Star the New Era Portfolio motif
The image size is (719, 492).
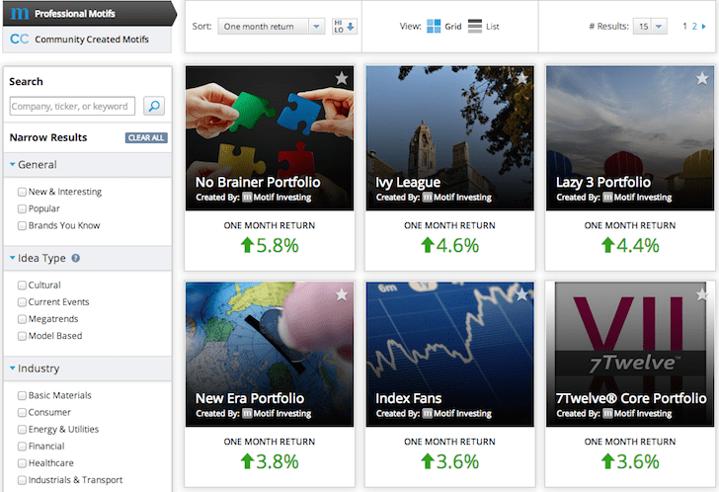[x=342, y=293]
